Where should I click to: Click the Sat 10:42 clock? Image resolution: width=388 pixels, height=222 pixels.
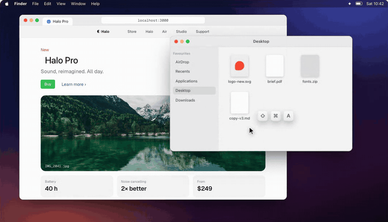pyautogui.click(x=375, y=4)
